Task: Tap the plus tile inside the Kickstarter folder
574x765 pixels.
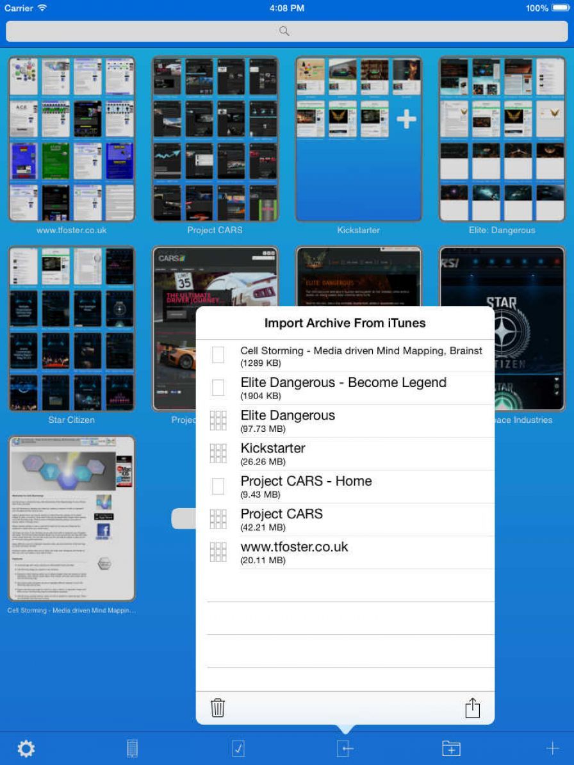Action: tap(406, 119)
